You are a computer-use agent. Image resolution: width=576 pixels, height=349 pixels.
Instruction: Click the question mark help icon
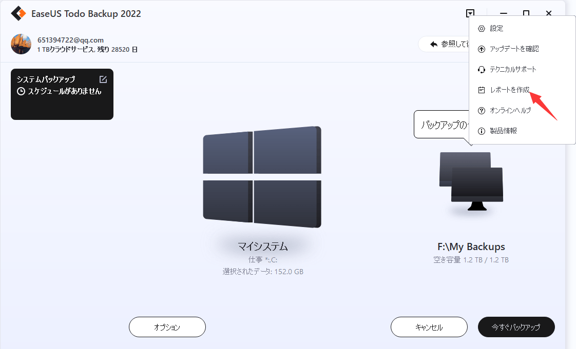481,111
